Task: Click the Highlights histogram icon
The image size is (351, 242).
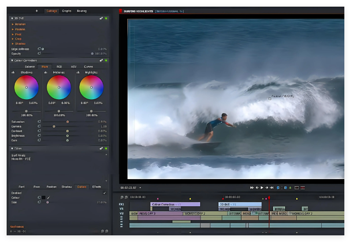Action: pyautogui.click(x=78, y=72)
